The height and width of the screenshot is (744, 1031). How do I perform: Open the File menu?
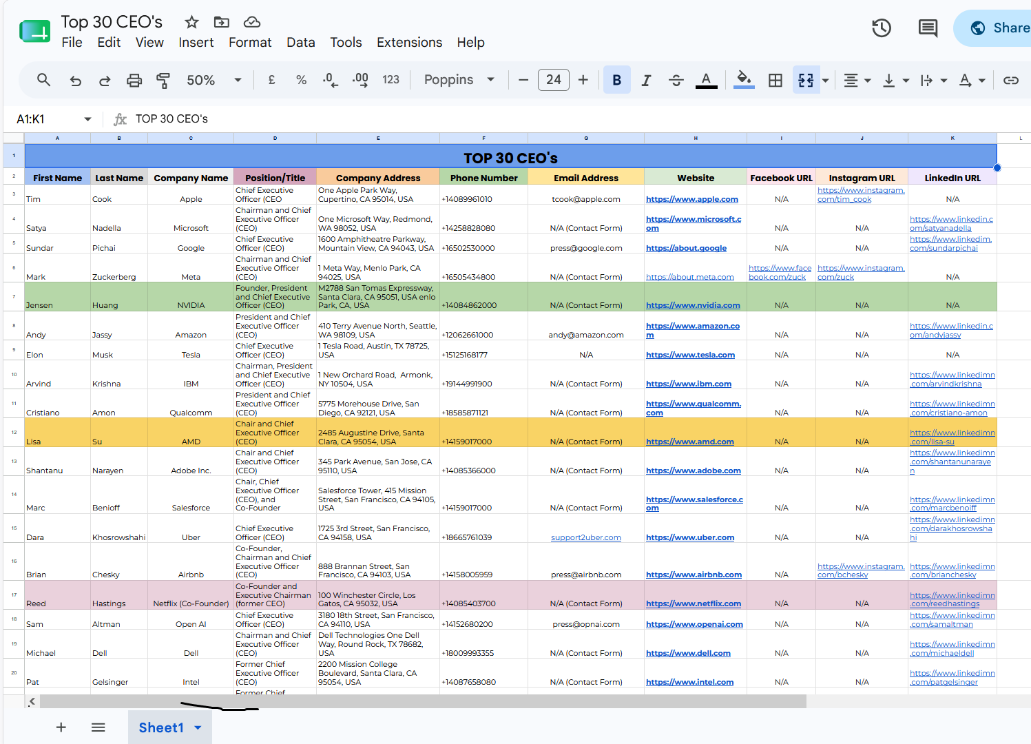pos(72,43)
